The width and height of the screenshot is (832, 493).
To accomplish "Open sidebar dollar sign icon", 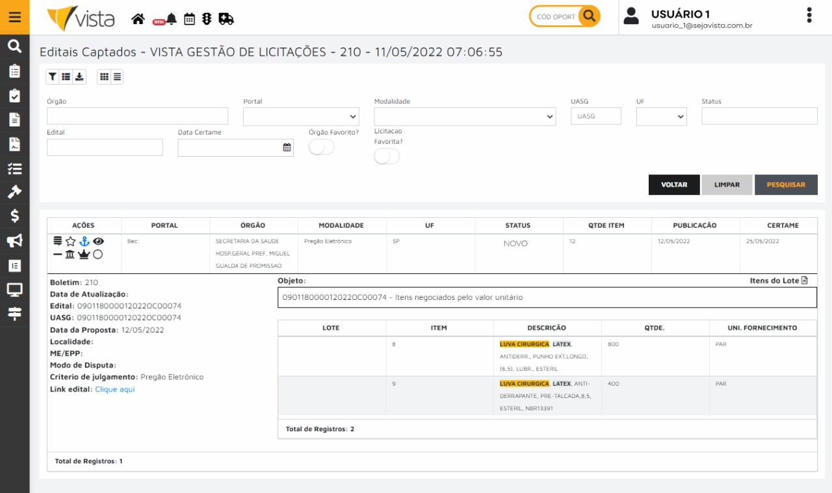I will tap(14, 216).
